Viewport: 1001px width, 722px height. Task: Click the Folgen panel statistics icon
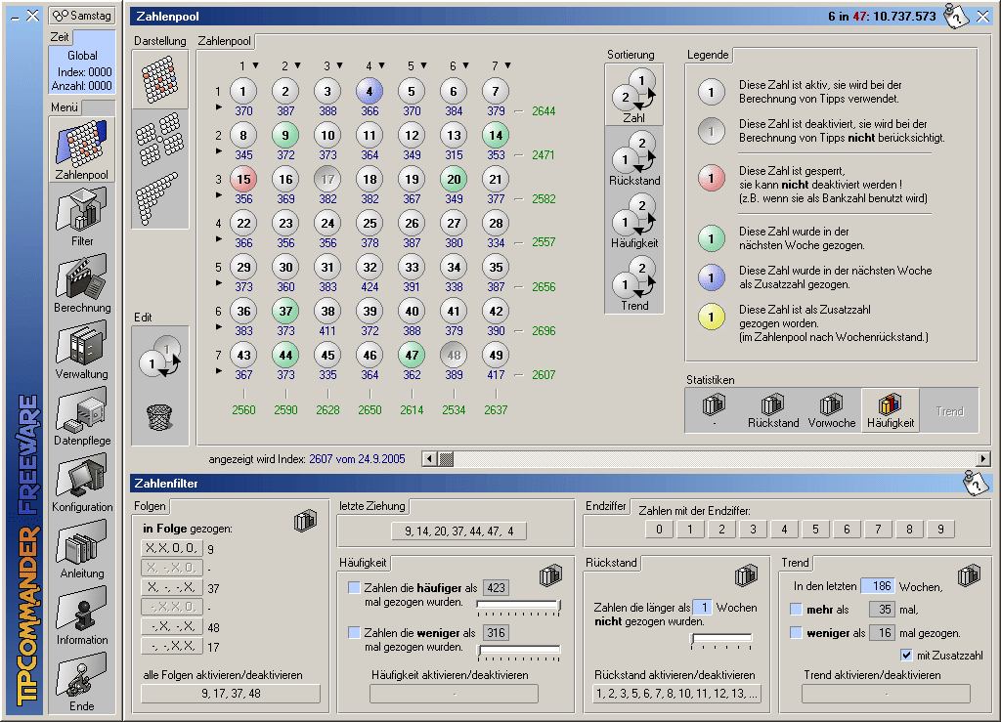[305, 521]
